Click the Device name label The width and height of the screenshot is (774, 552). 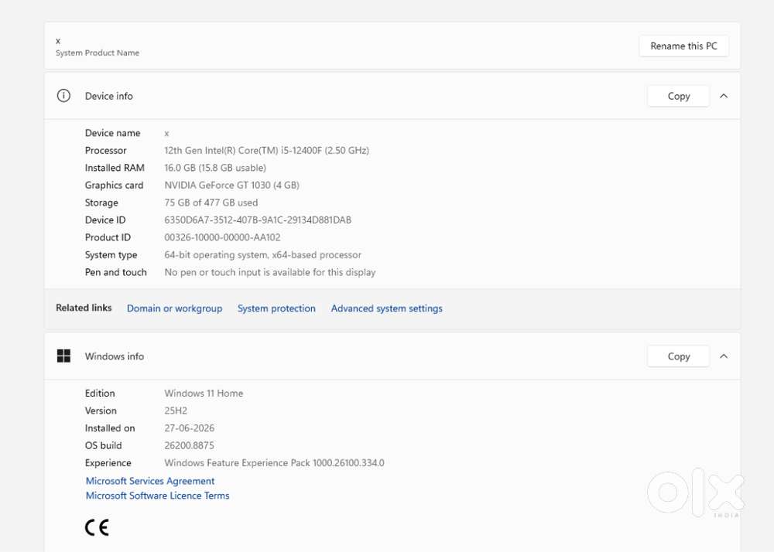click(112, 133)
